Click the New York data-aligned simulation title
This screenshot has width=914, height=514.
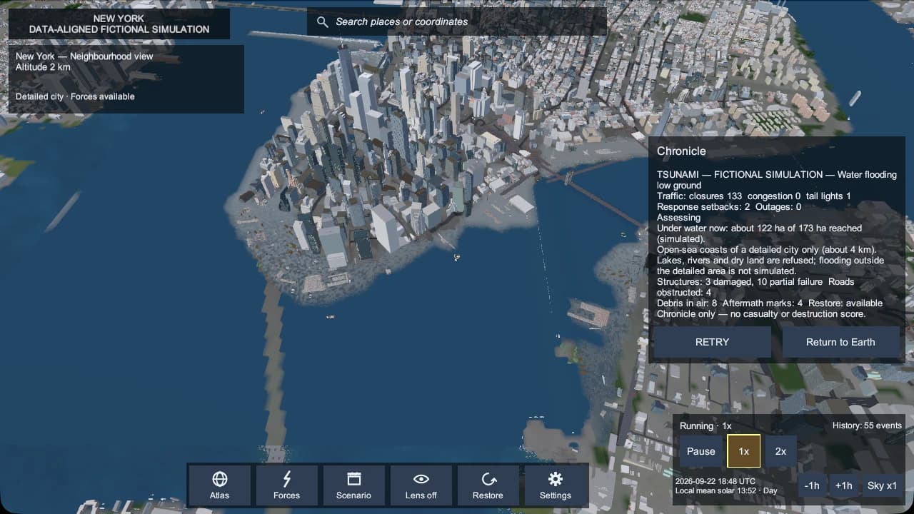click(x=119, y=24)
